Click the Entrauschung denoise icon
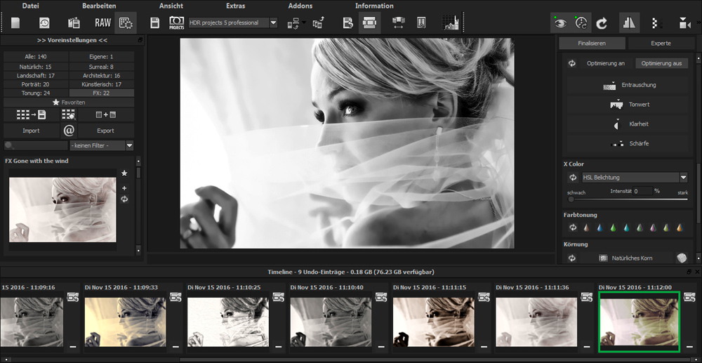 coord(609,86)
